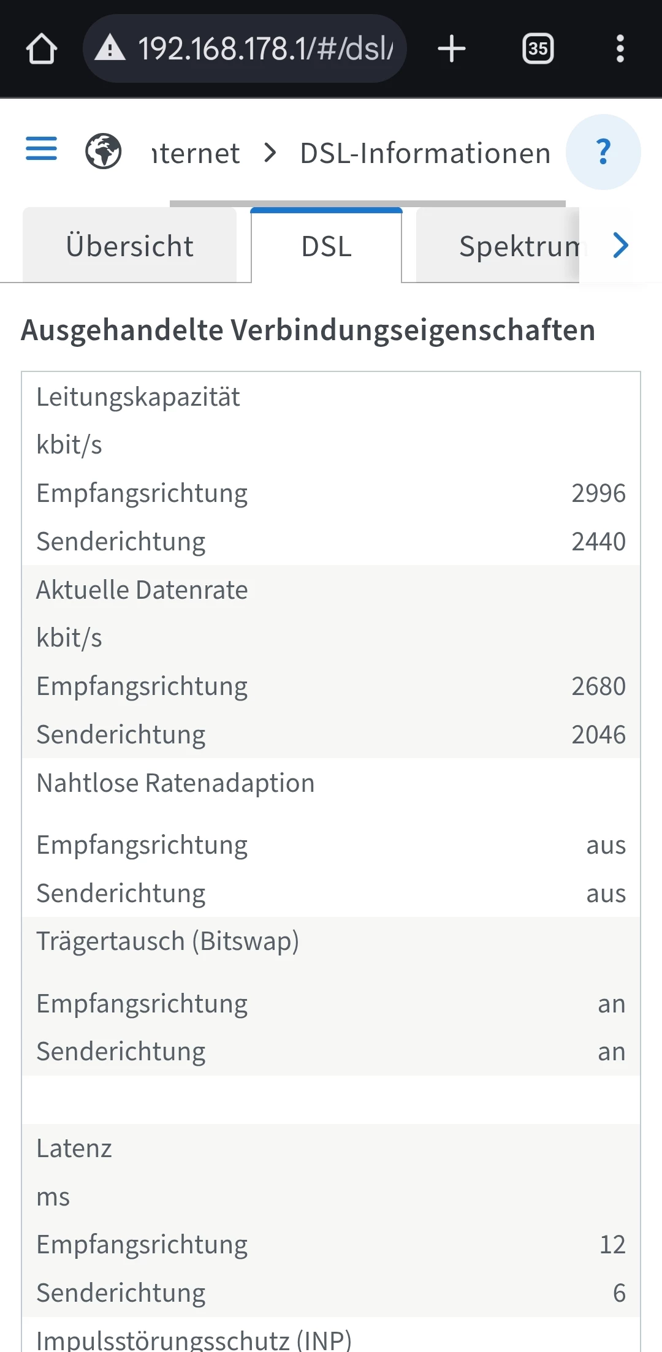Open a new browser tab

pos(452,49)
